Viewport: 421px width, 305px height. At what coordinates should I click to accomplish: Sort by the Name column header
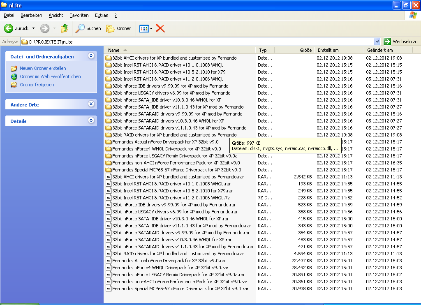180,50
